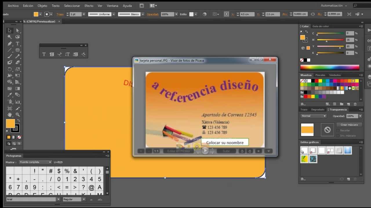Viewport: 371px width, 208px height.
Task: Select the Selection arrow tool
Action: click(x=10, y=30)
